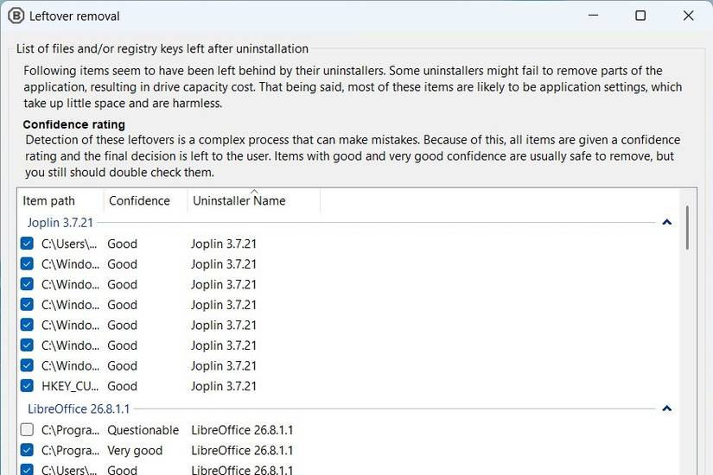Select C:\Progra... path in Very good row
The height and width of the screenshot is (475, 713).
[x=70, y=451]
